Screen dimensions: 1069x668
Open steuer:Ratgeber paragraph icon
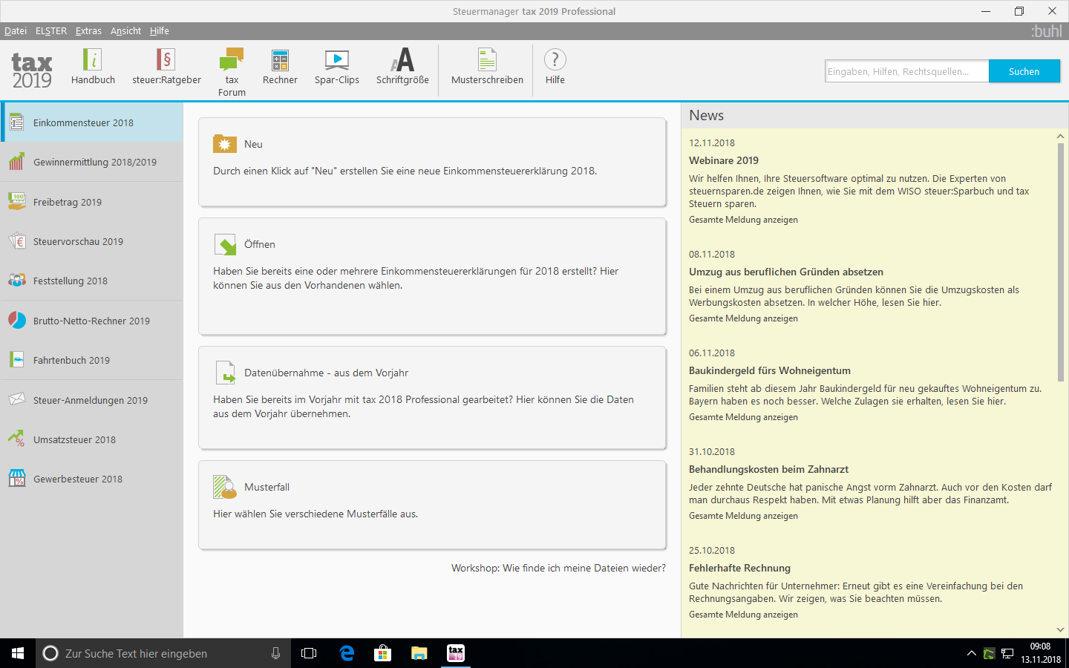coord(166,60)
